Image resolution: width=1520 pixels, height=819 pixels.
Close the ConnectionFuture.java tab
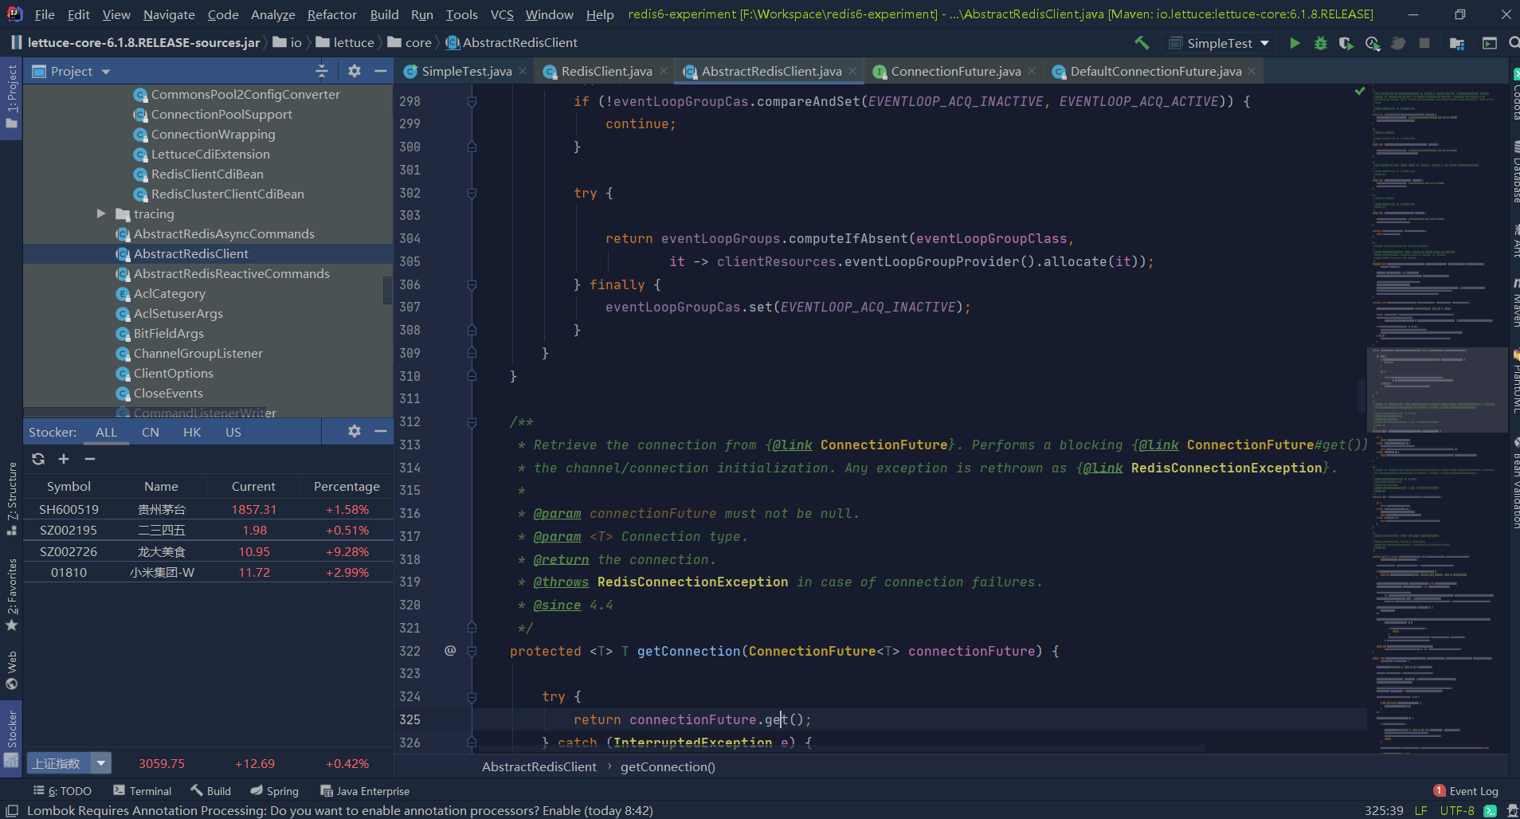click(x=1032, y=71)
